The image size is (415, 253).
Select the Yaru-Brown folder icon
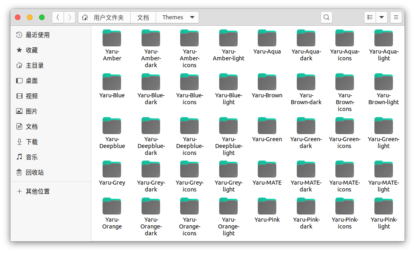[x=267, y=82]
